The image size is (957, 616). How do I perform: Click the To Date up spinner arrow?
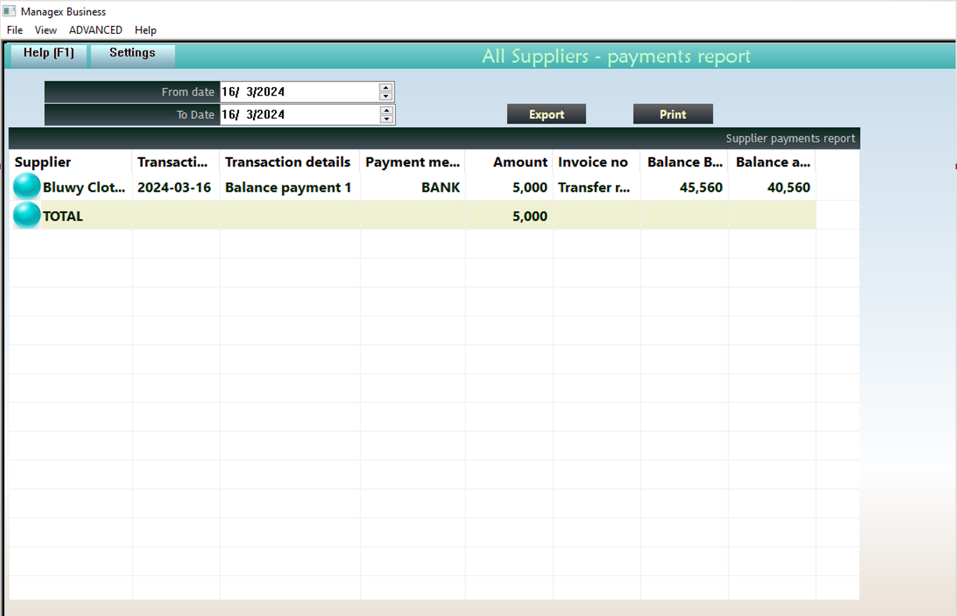click(386, 110)
